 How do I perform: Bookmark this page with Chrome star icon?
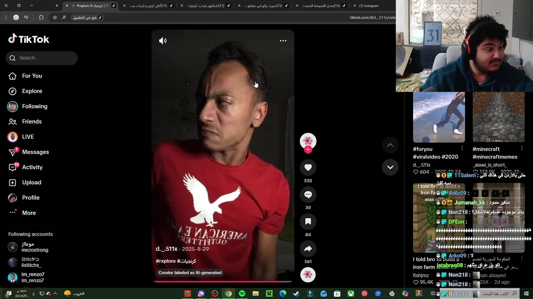(55, 17)
